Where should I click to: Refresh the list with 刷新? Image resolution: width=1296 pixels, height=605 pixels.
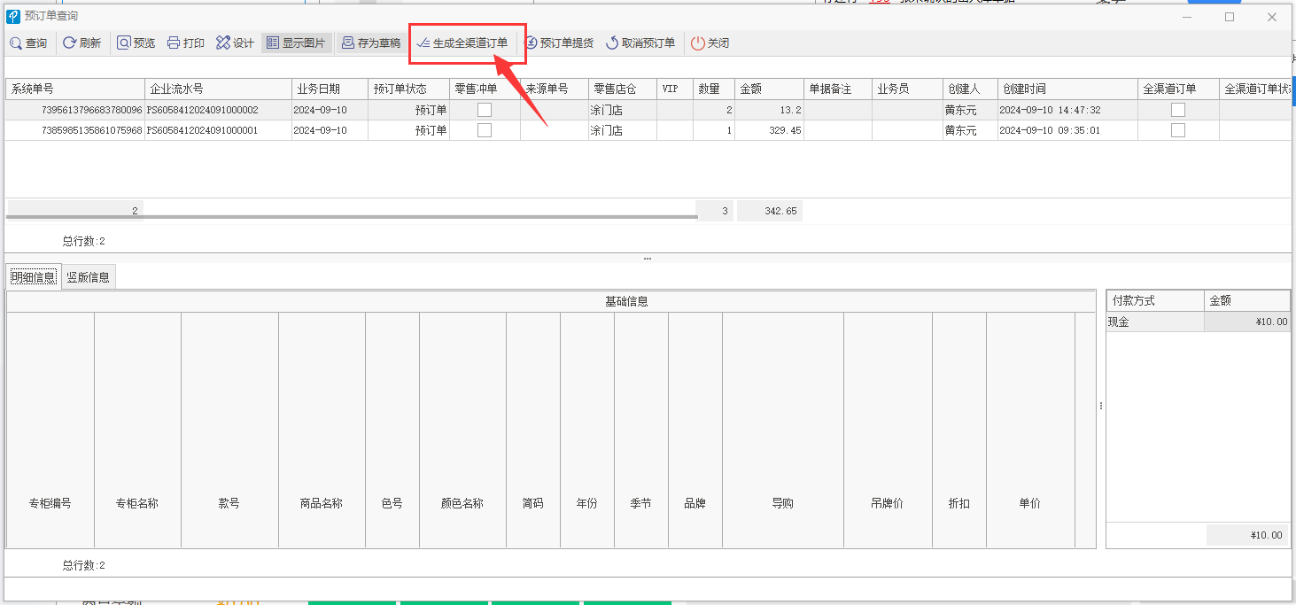[x=81, y=43]
